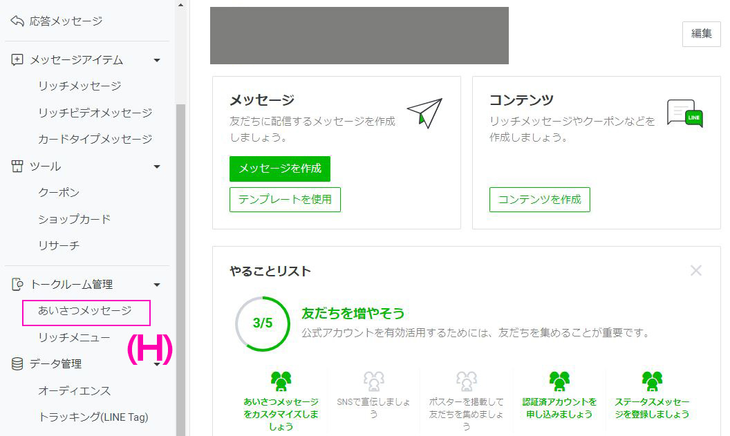The image size is (730, 436).
Task: Collapse the ツール section arrow
Action: tap(157, 167)
